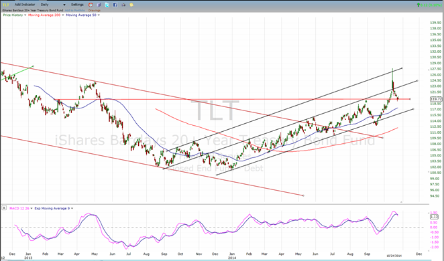This screenshot has width=444, height=261.
Task: Click the red target help icon
Action: (91, 5)
